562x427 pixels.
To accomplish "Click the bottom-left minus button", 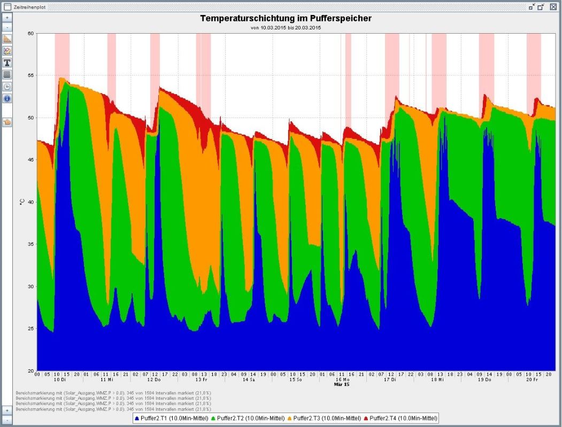I will tap(7, 420).
